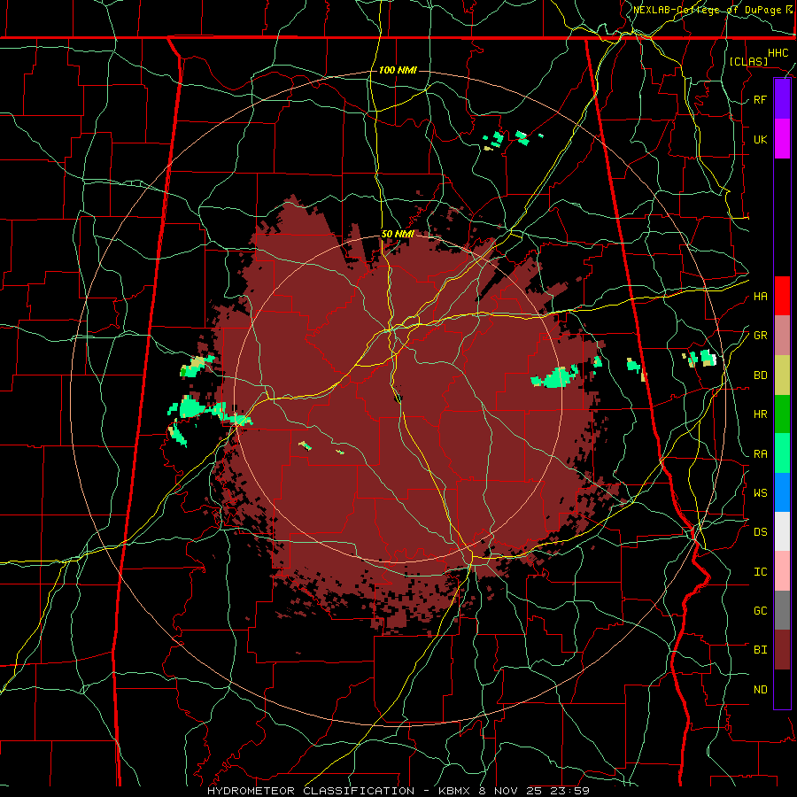The height and width of the screenshot is (797, 797).
Task: Click the blue WS legend swatch
Action: tap(782, 492)
